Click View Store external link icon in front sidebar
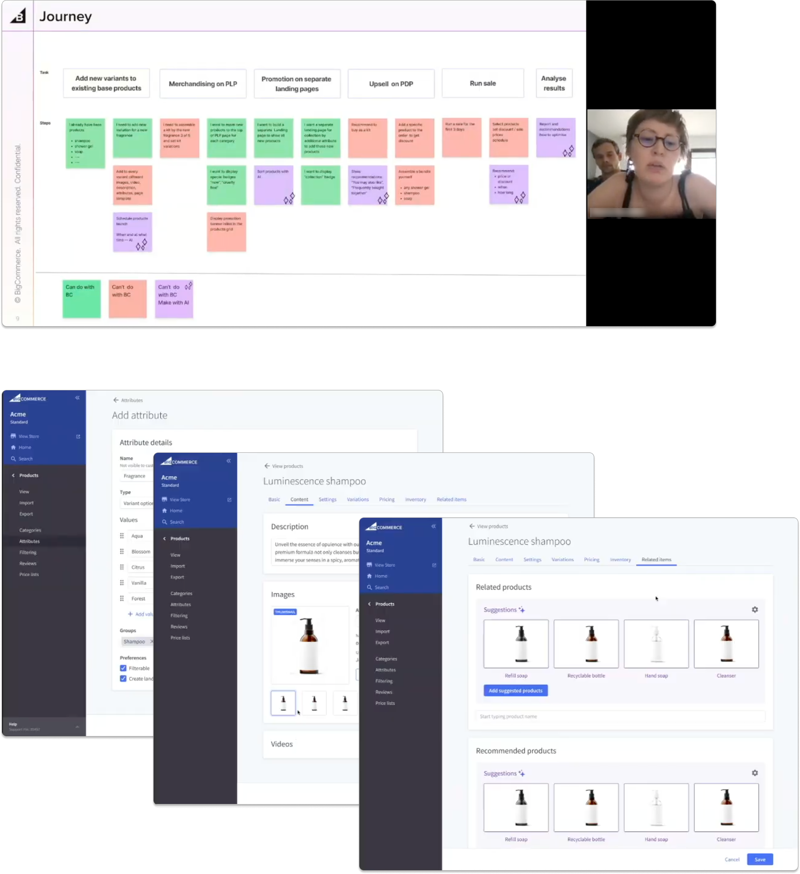800x874 pixels. click(434, 565)
